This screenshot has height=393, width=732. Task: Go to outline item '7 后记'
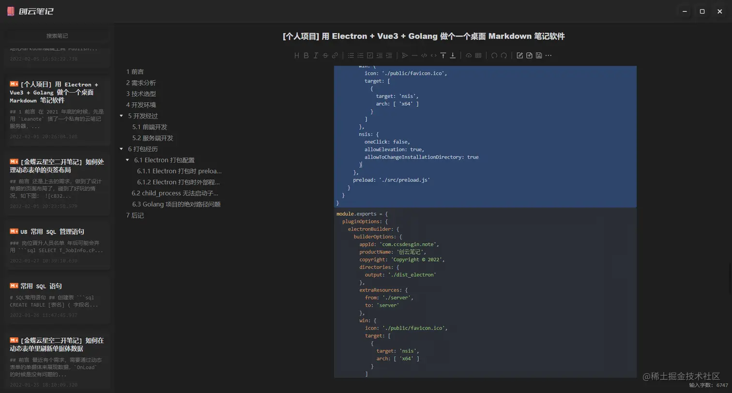135,216
